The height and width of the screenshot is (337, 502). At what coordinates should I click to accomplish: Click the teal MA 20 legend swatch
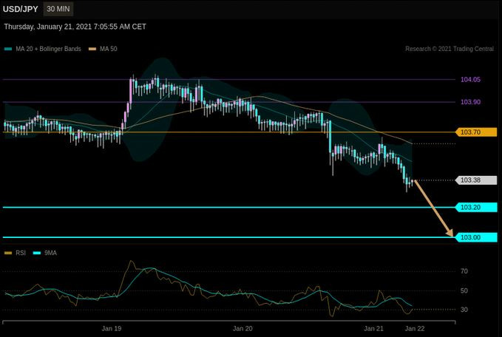point(8,49)
